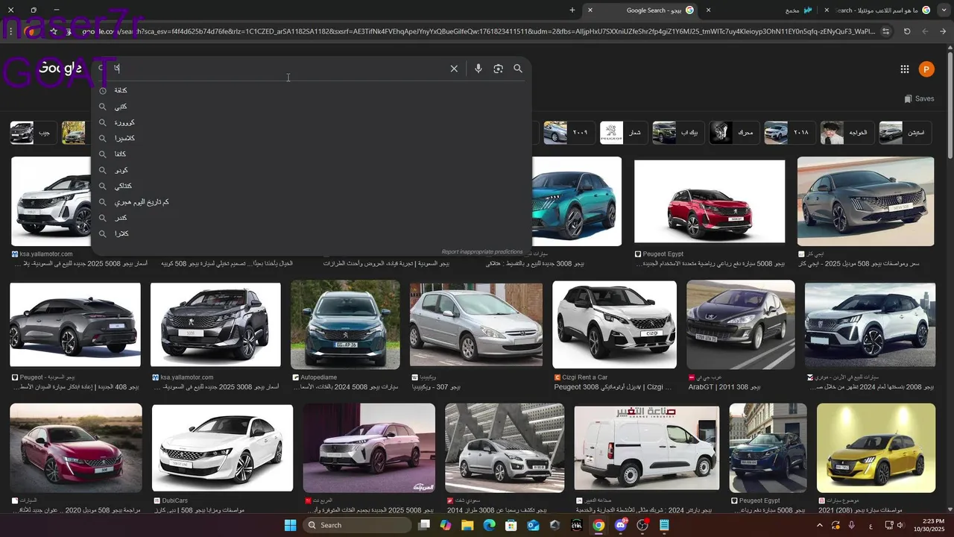954x537 pixels.
Task: Open Task View from the taskbar
Action: (x=424, y=525)
